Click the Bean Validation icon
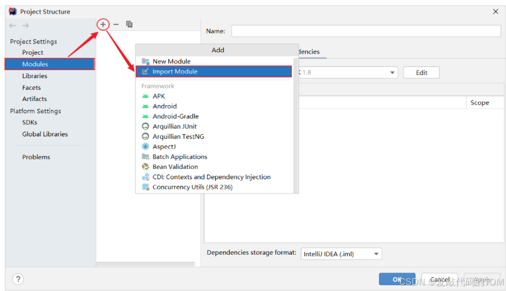The height and width of the screenshot is (291, 506). 145,166
